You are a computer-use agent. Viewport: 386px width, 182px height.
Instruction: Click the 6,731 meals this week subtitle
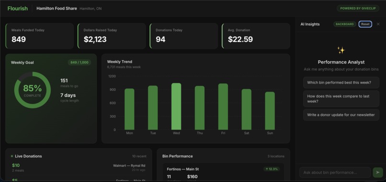click(124, 67)
